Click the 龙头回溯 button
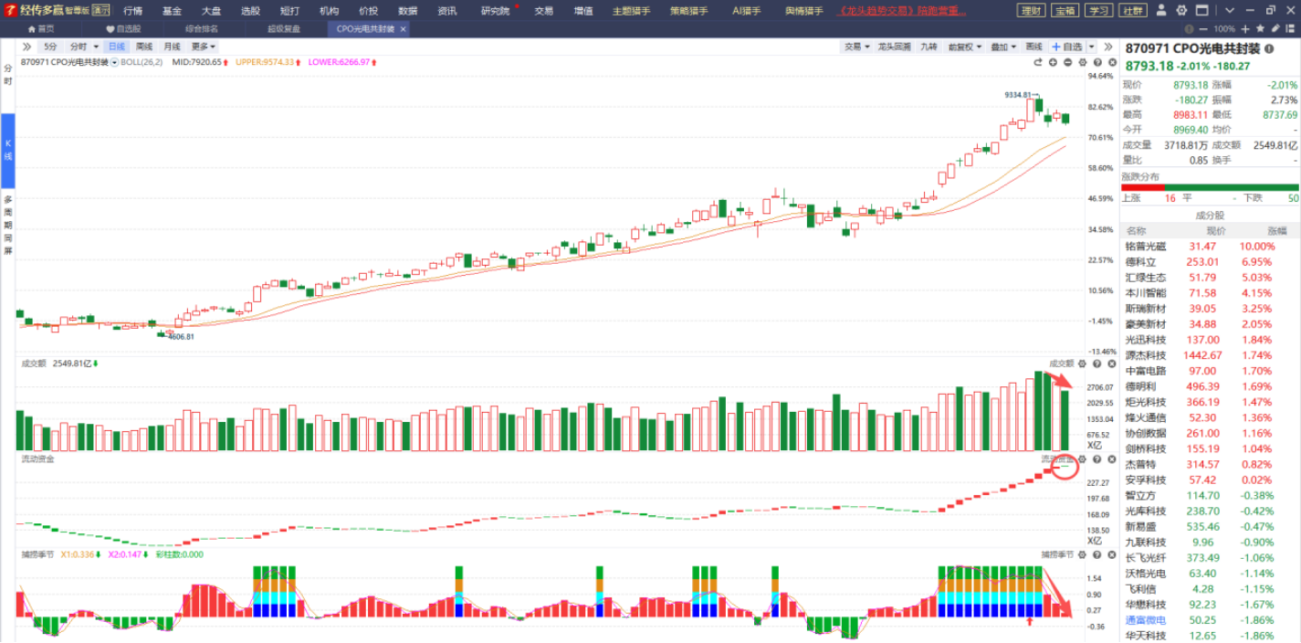 pos(893,47)
